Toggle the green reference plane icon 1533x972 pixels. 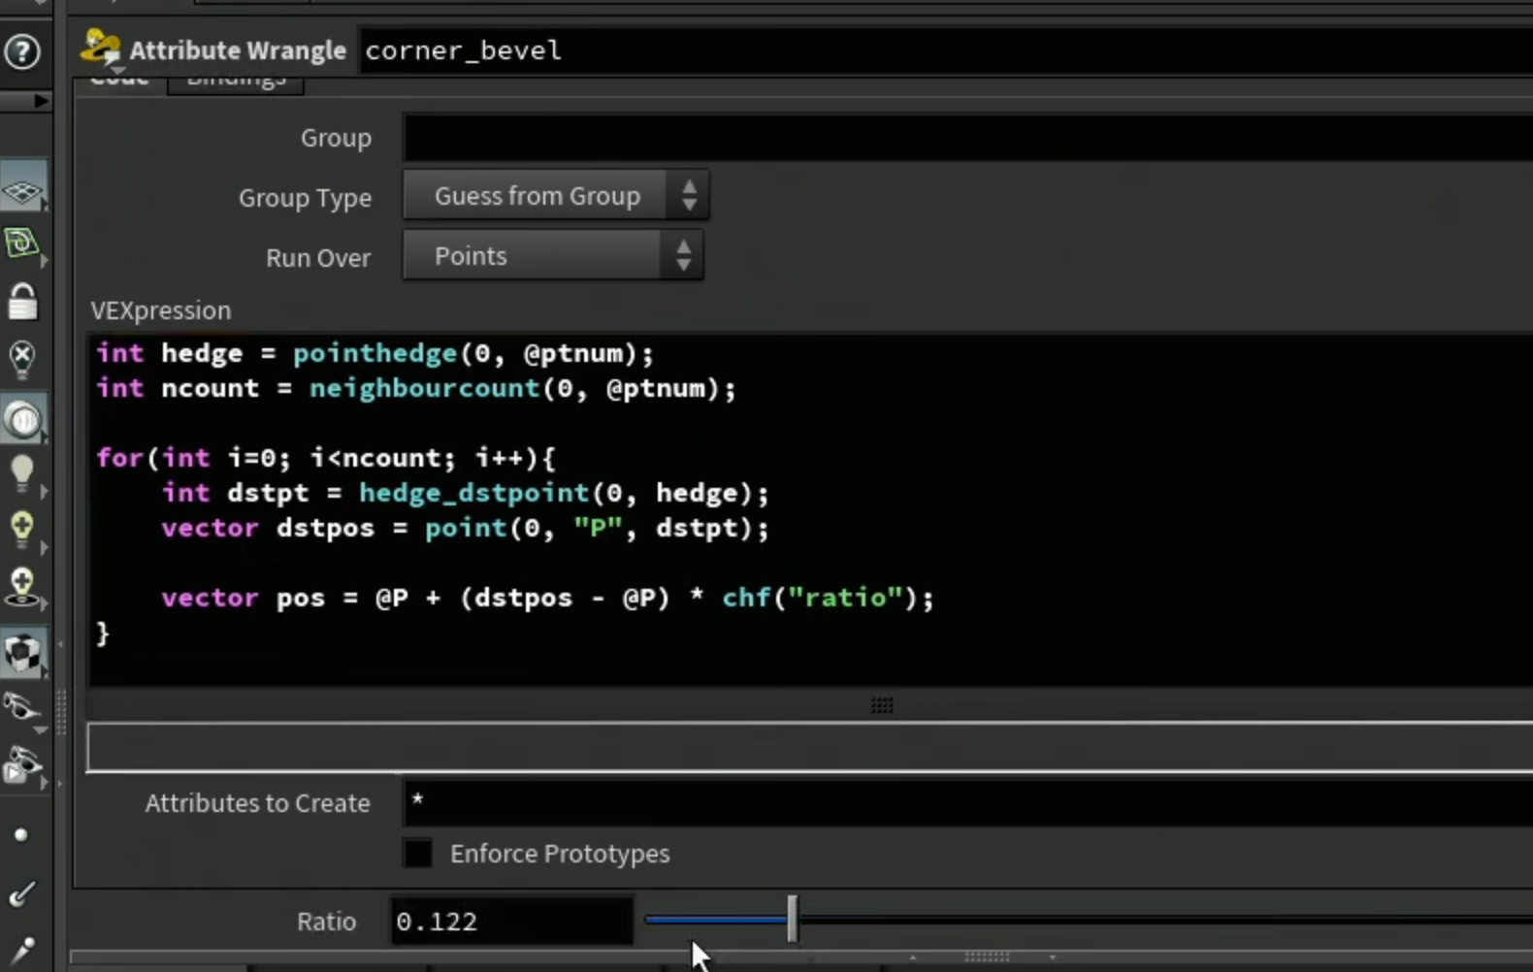coord(21,242)
